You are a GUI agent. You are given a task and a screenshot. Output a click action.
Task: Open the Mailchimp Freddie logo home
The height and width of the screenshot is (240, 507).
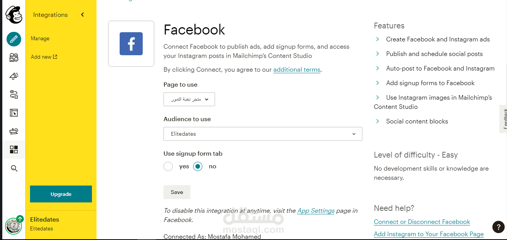pyautogui.click(x=14, y=15)
